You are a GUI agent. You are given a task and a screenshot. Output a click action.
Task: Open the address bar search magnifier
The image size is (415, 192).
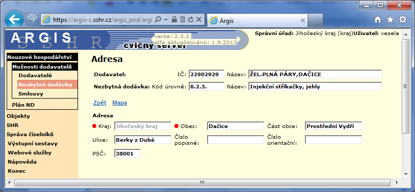point(158,20)
